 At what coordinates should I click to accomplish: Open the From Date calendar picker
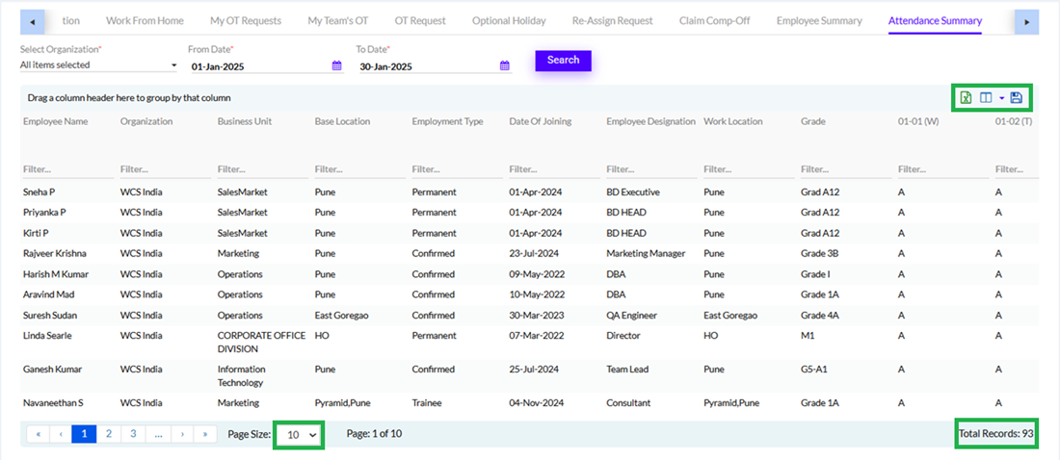click(337, 66)
